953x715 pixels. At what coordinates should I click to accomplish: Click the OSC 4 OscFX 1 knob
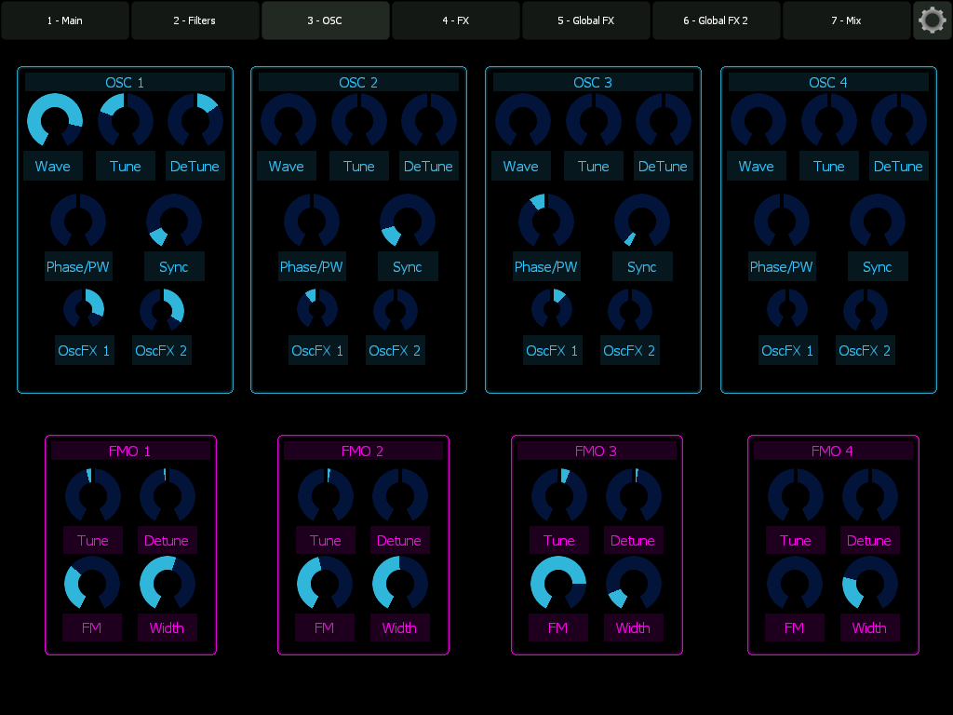pyautogui.click(x=787, y=309)
